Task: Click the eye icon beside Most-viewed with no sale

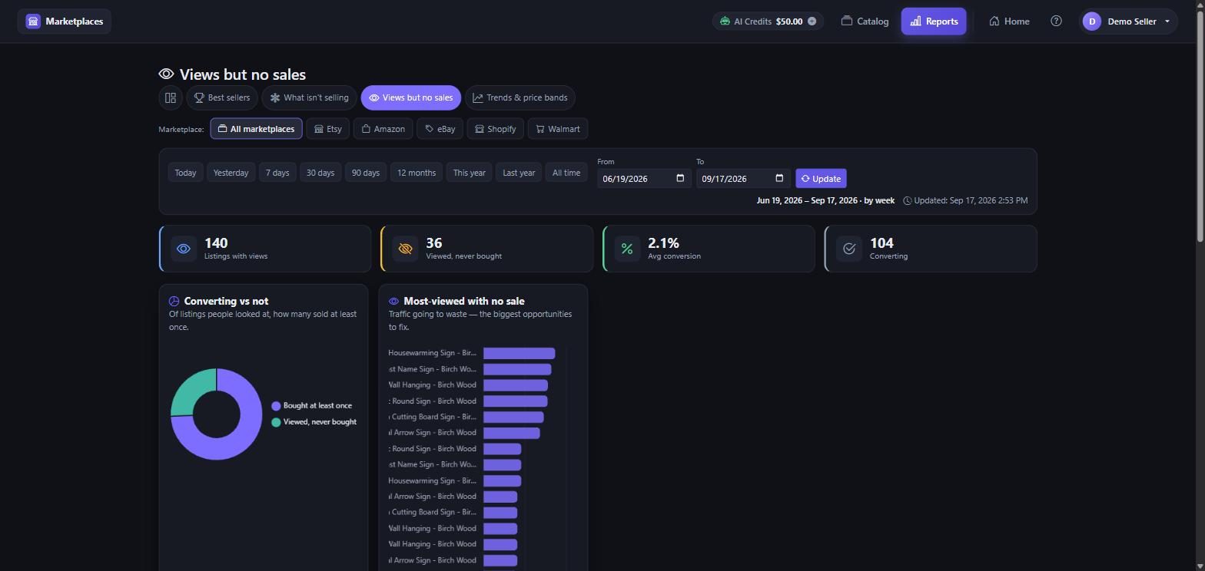Action: [393, 302]
